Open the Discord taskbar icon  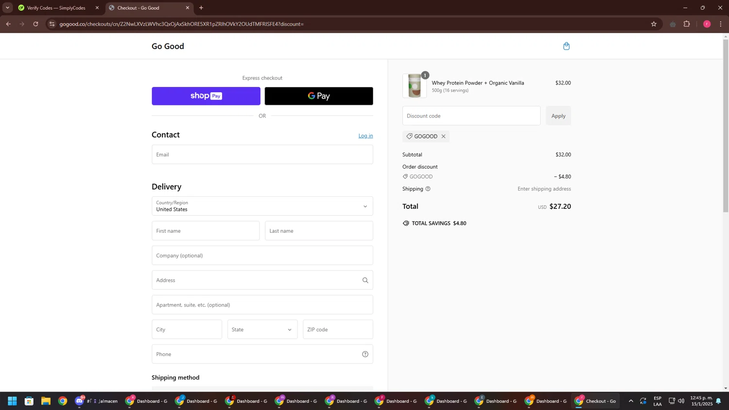pos(80,401)
